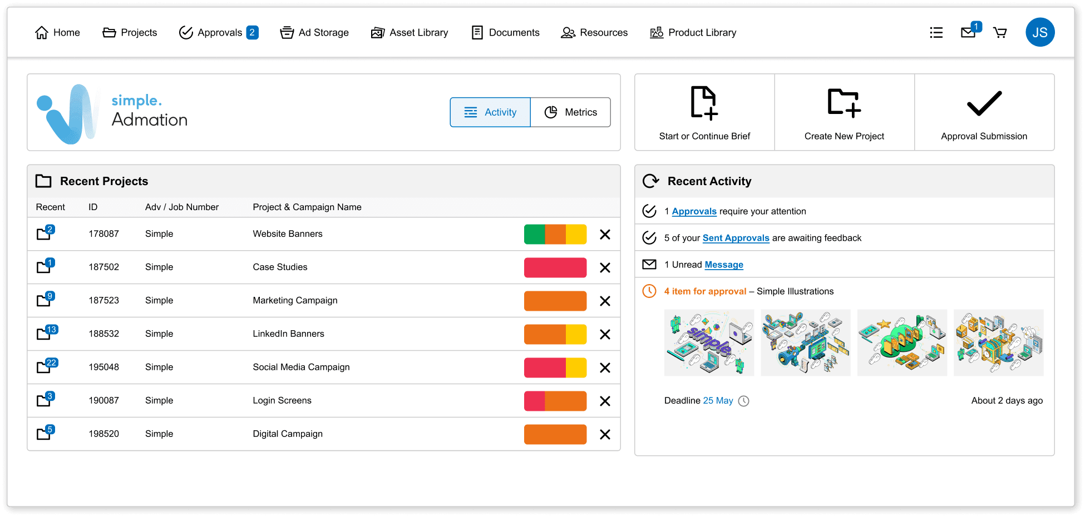
Task: Open the list view icon near the inbox
Action: point(936,32)
